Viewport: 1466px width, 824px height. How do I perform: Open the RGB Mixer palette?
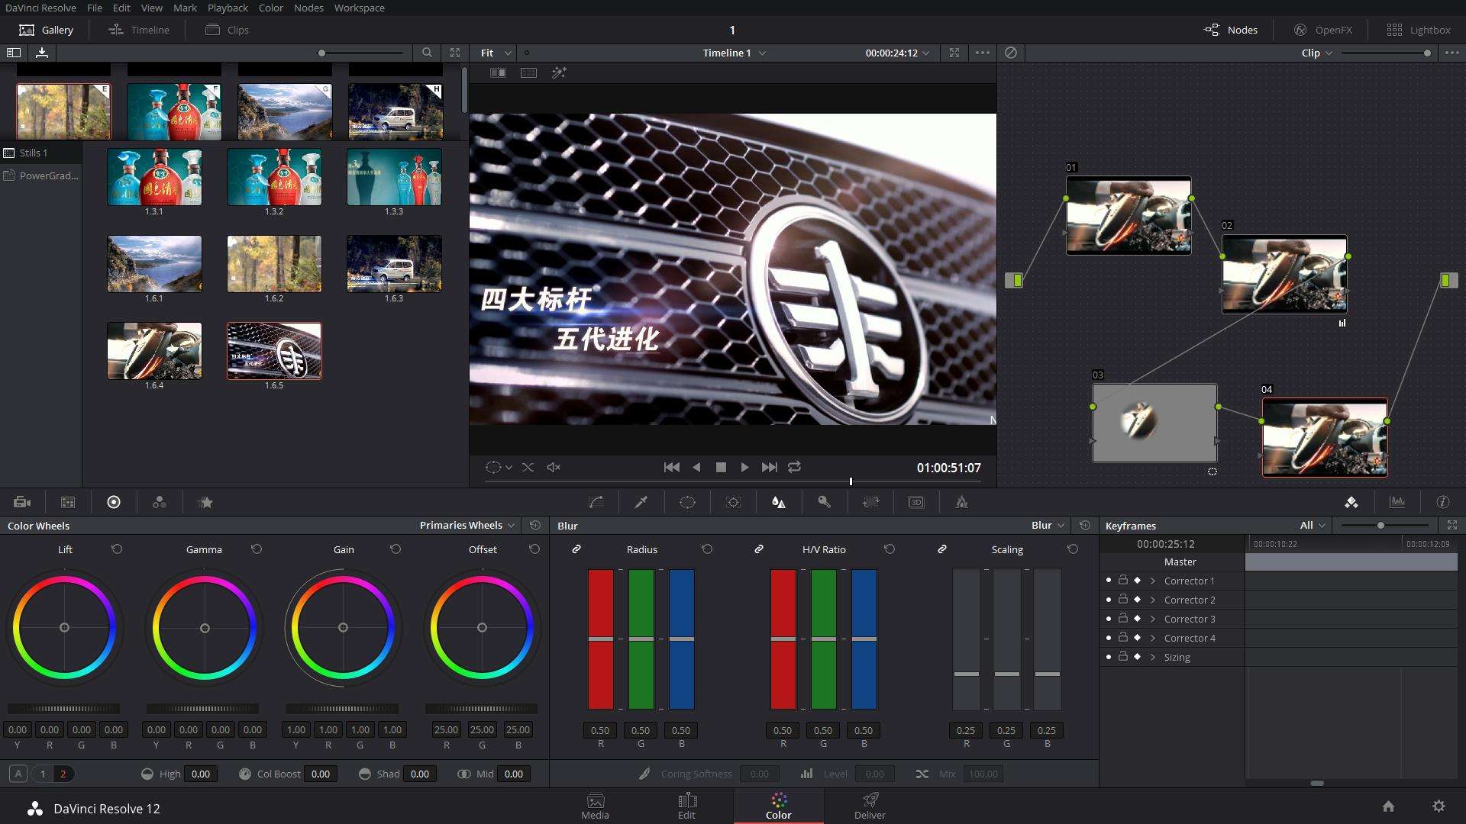click(159, 502)
